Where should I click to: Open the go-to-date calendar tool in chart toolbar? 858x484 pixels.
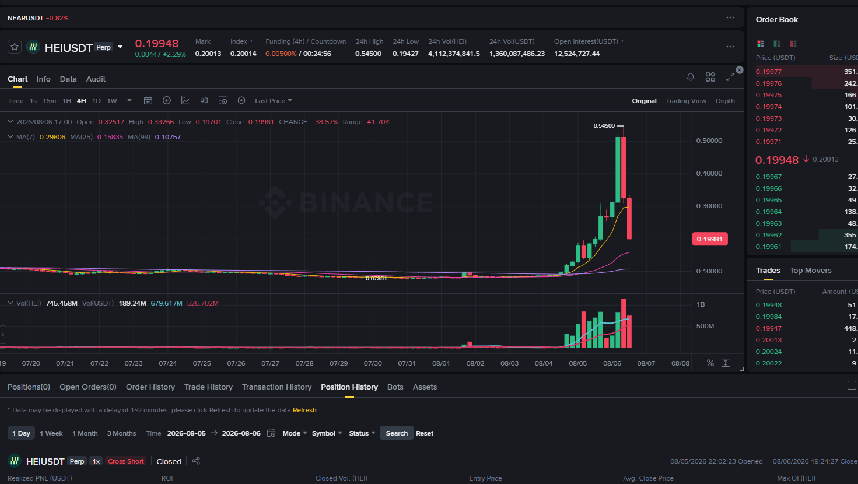point(148,101)
